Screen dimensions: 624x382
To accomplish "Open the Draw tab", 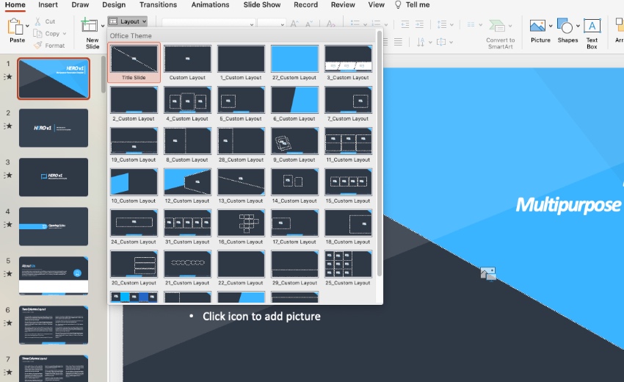I will pos(80,5).
